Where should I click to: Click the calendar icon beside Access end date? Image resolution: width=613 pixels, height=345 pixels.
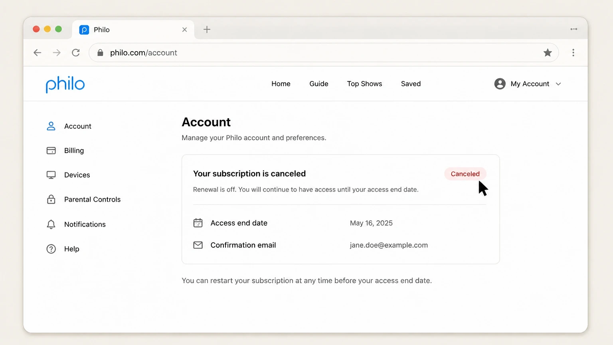click(x=198, y=223)
